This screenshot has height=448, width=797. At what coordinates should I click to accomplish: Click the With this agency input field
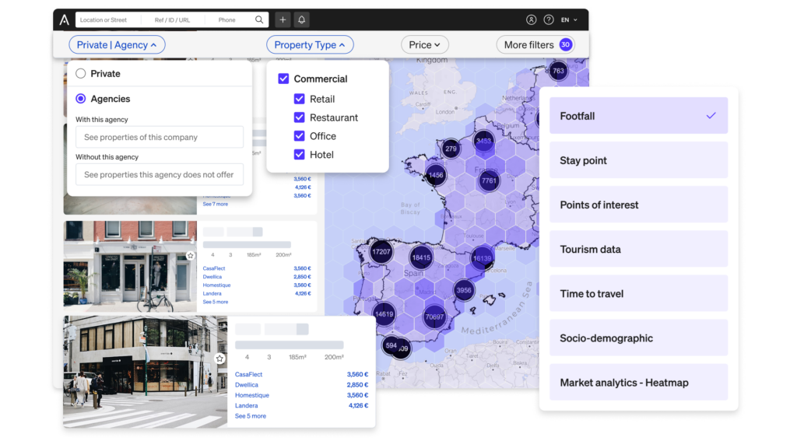160,138
